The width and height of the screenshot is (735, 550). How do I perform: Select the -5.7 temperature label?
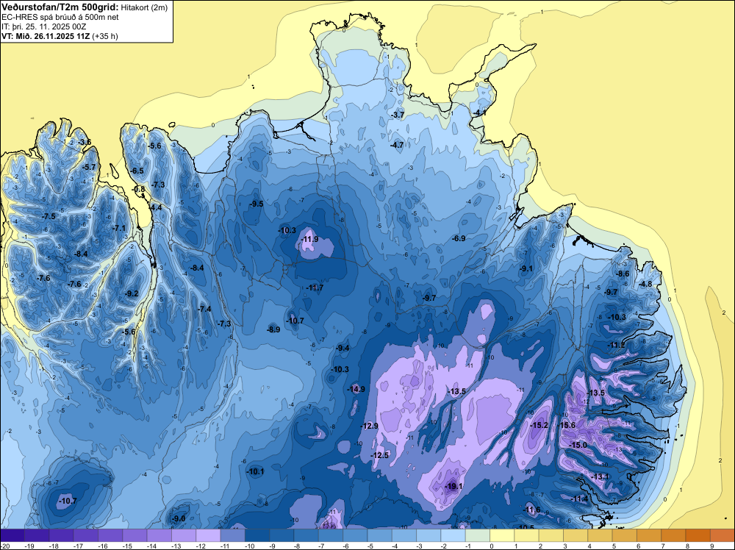[x=89, y=167]
